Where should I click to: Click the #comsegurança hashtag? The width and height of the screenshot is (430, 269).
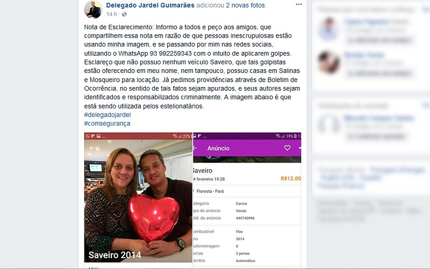click(107, 123)
